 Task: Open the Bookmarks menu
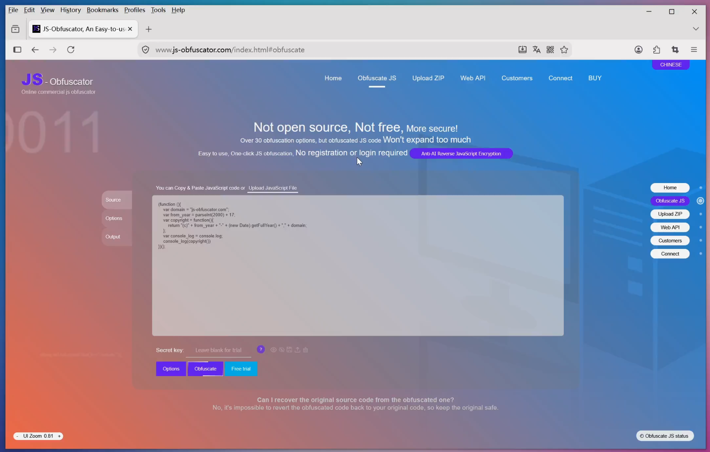click(103, 10)
